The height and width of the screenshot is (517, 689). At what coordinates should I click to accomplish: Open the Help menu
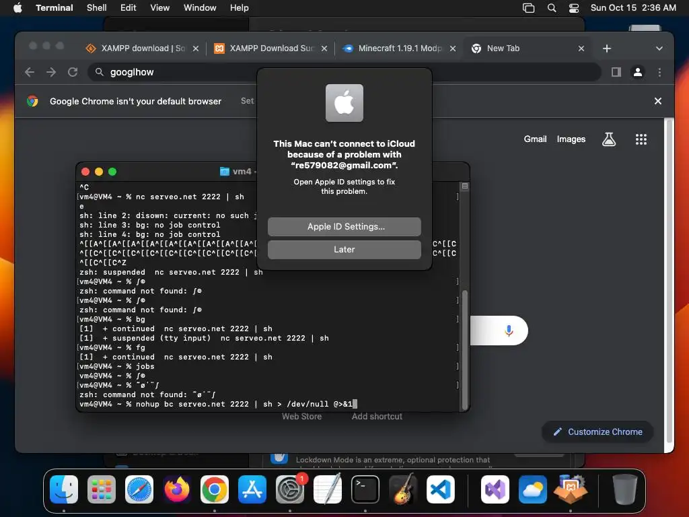coord(239,7)
